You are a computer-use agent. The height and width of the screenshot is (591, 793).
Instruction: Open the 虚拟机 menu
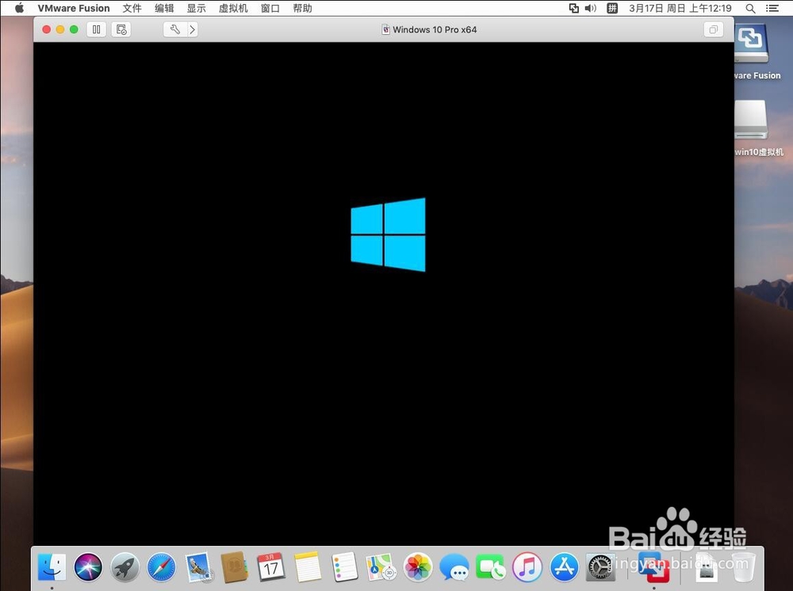(x=233, y=8)
